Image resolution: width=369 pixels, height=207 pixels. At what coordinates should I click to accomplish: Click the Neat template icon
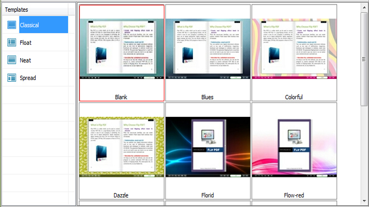point(12,60)
